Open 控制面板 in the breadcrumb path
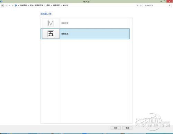 tap(24, 6)
